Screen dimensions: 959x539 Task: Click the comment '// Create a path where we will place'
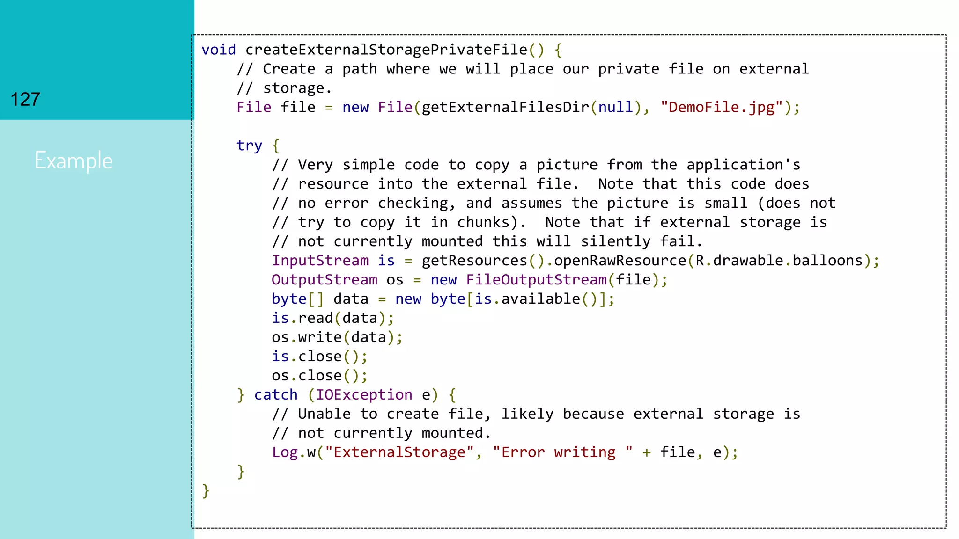523,69
